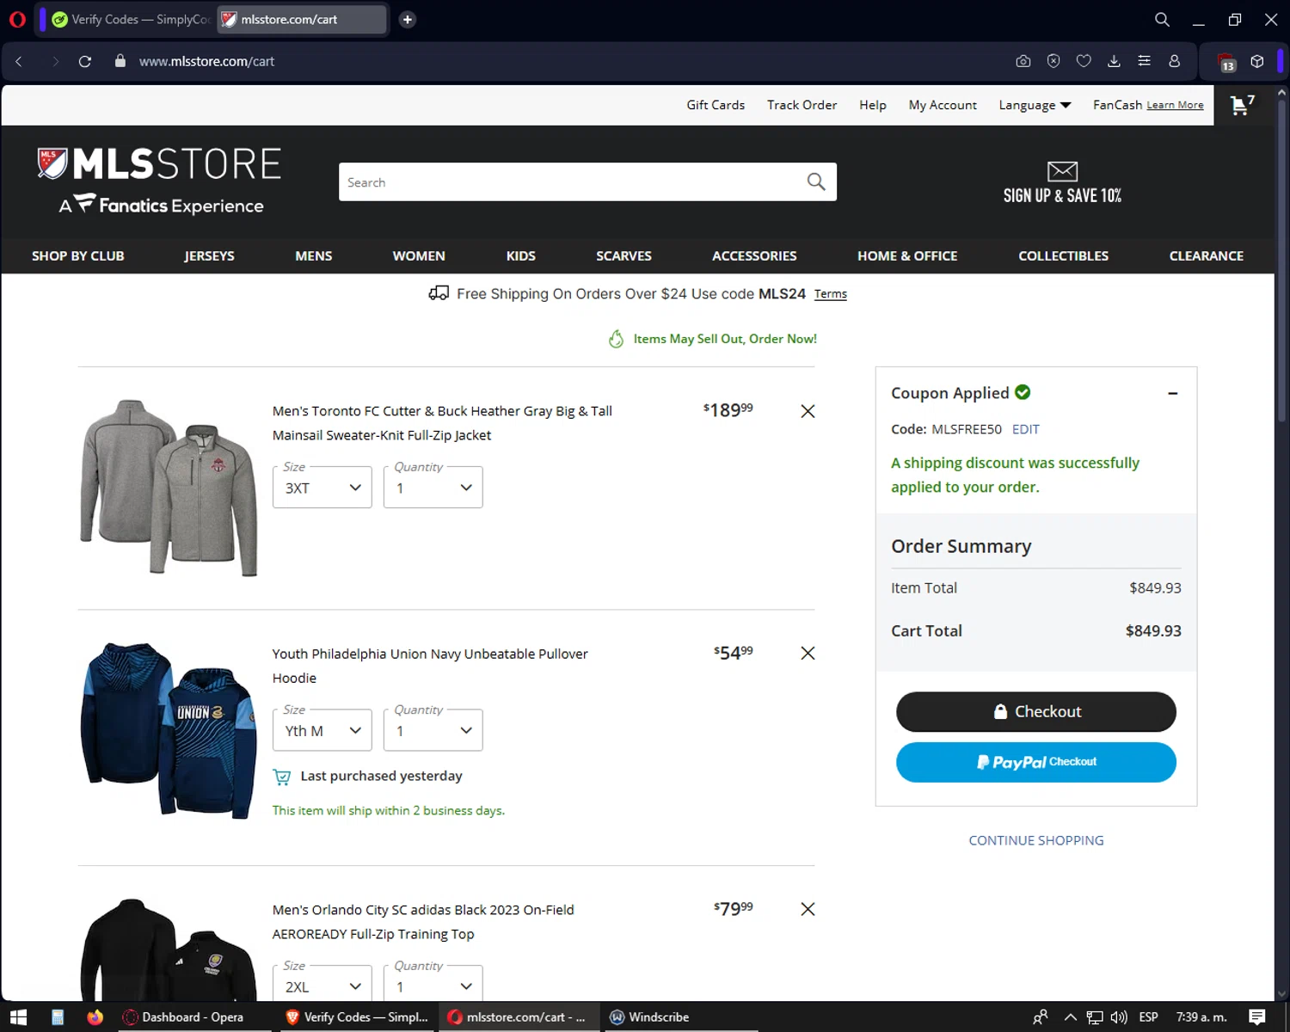
Task: Pay with the PayPal Checkout button
Action: coord(1036,762)
